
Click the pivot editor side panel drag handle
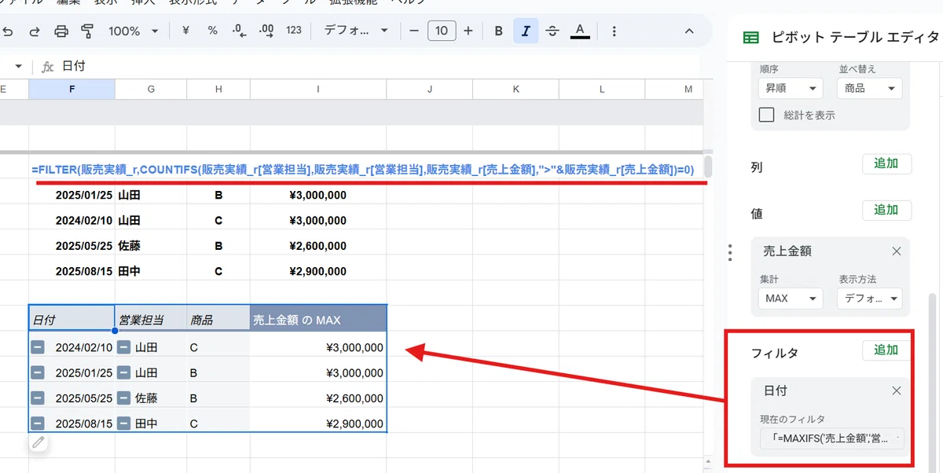(730, 252)
